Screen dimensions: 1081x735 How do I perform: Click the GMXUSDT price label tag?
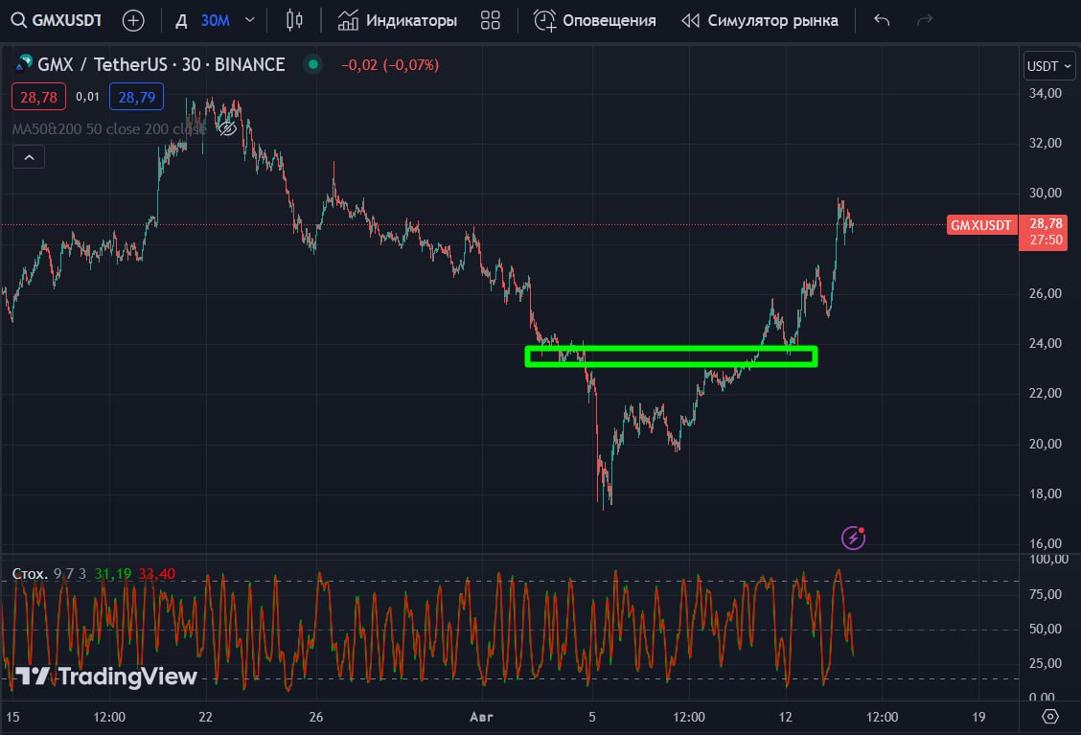(981, 225)
